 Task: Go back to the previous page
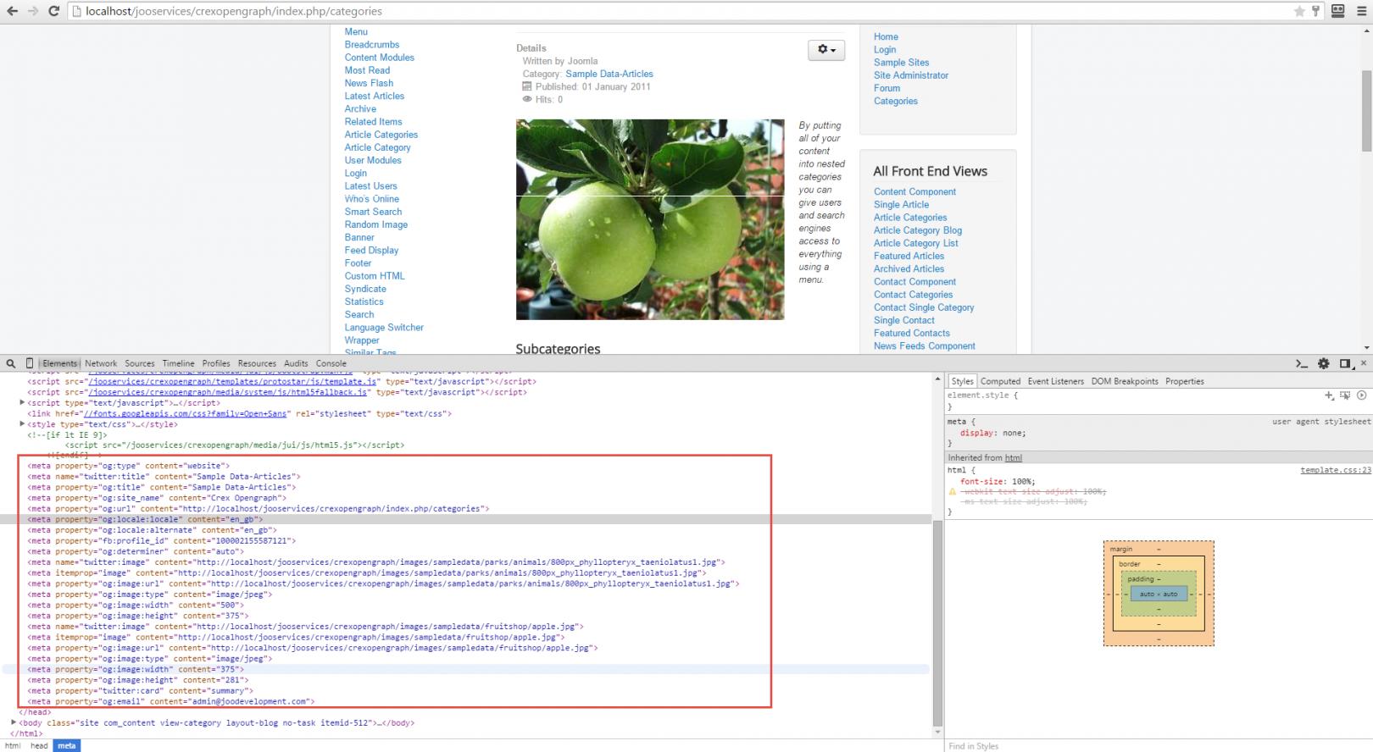pyautogui.click(x=11, y=11)
